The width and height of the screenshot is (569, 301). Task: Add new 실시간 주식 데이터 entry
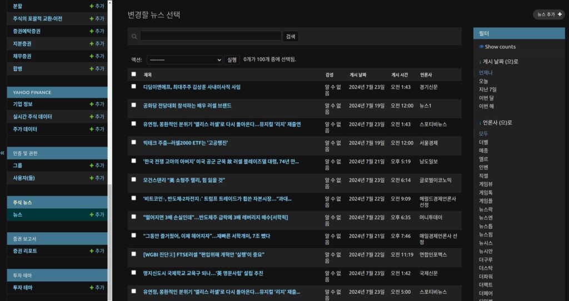(x=97, y=117)
